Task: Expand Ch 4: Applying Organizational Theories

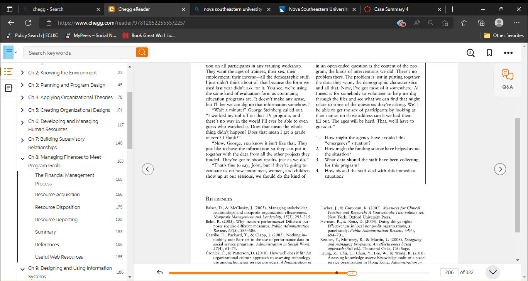Action: (22, 98)
